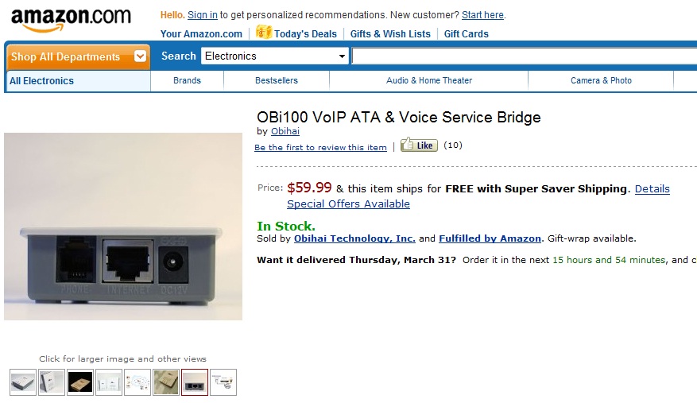Viewport: 697px width, 403px height.
Task: Open the Gift Cards link
Action: click(x=467, y=34)
